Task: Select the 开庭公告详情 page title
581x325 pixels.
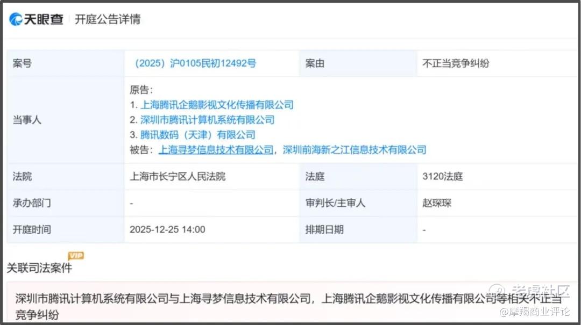Action: pos(108,19)
